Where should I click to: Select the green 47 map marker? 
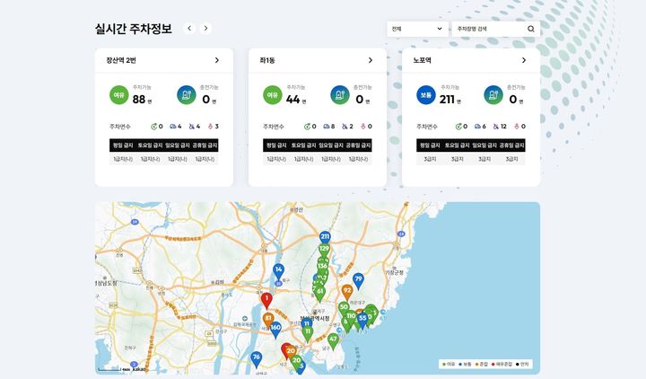click(x=333, y=340)
